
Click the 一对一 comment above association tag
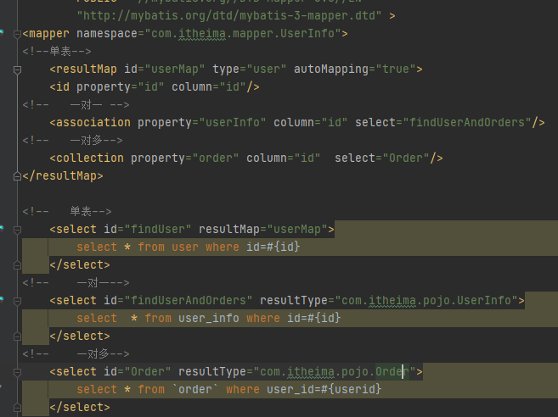[76, 104]
